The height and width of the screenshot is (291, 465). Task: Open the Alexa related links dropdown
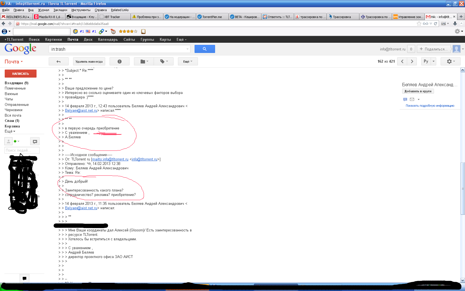pos(103,31)
